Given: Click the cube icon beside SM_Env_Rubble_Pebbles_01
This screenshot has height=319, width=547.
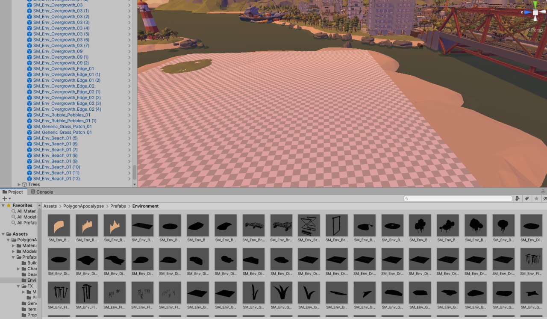Looking at the screenshot, I should click(29, 115).
